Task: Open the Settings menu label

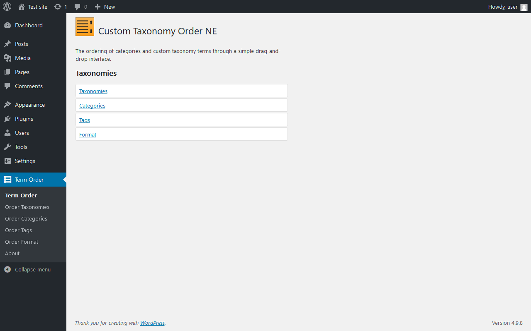Action: click(x=25, y=161)
